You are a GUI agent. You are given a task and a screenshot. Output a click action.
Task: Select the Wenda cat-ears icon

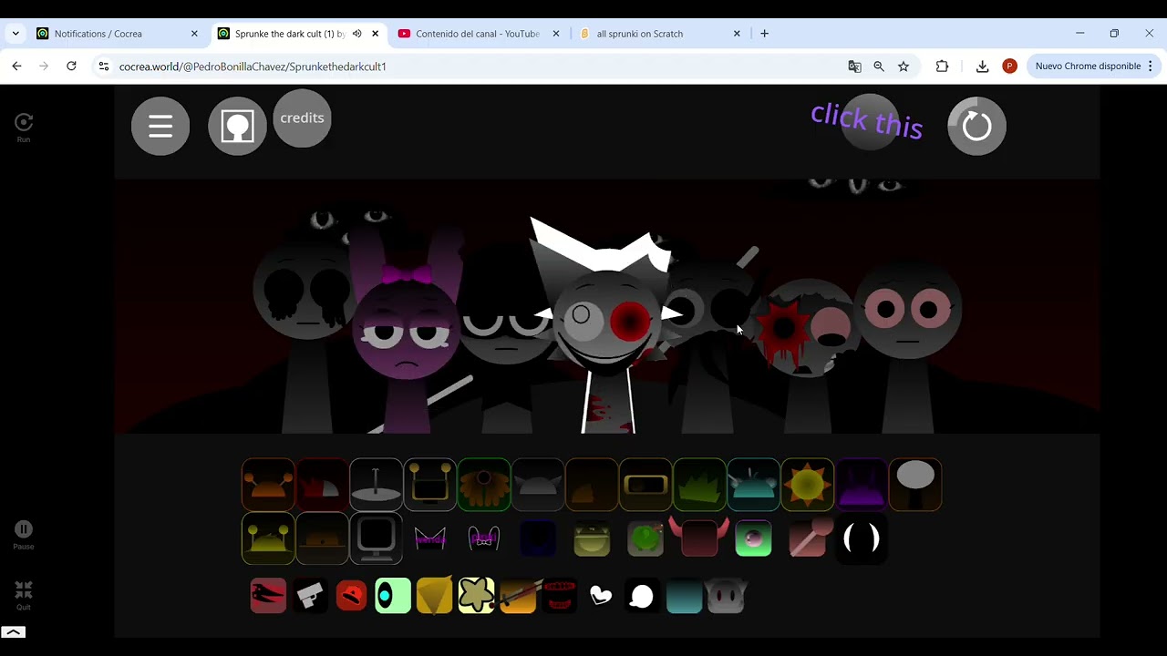(x=429, y=538)
